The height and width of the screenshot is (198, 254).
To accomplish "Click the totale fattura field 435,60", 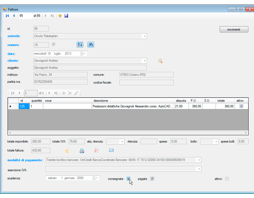I will tap(41, 150).
